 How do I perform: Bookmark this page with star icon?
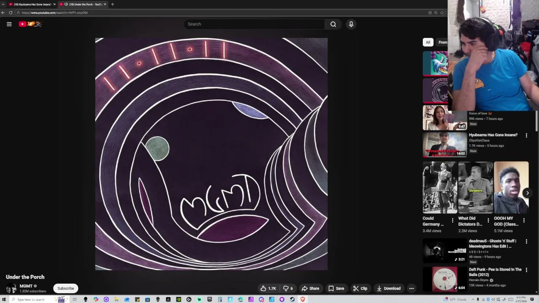click(442, 13)
